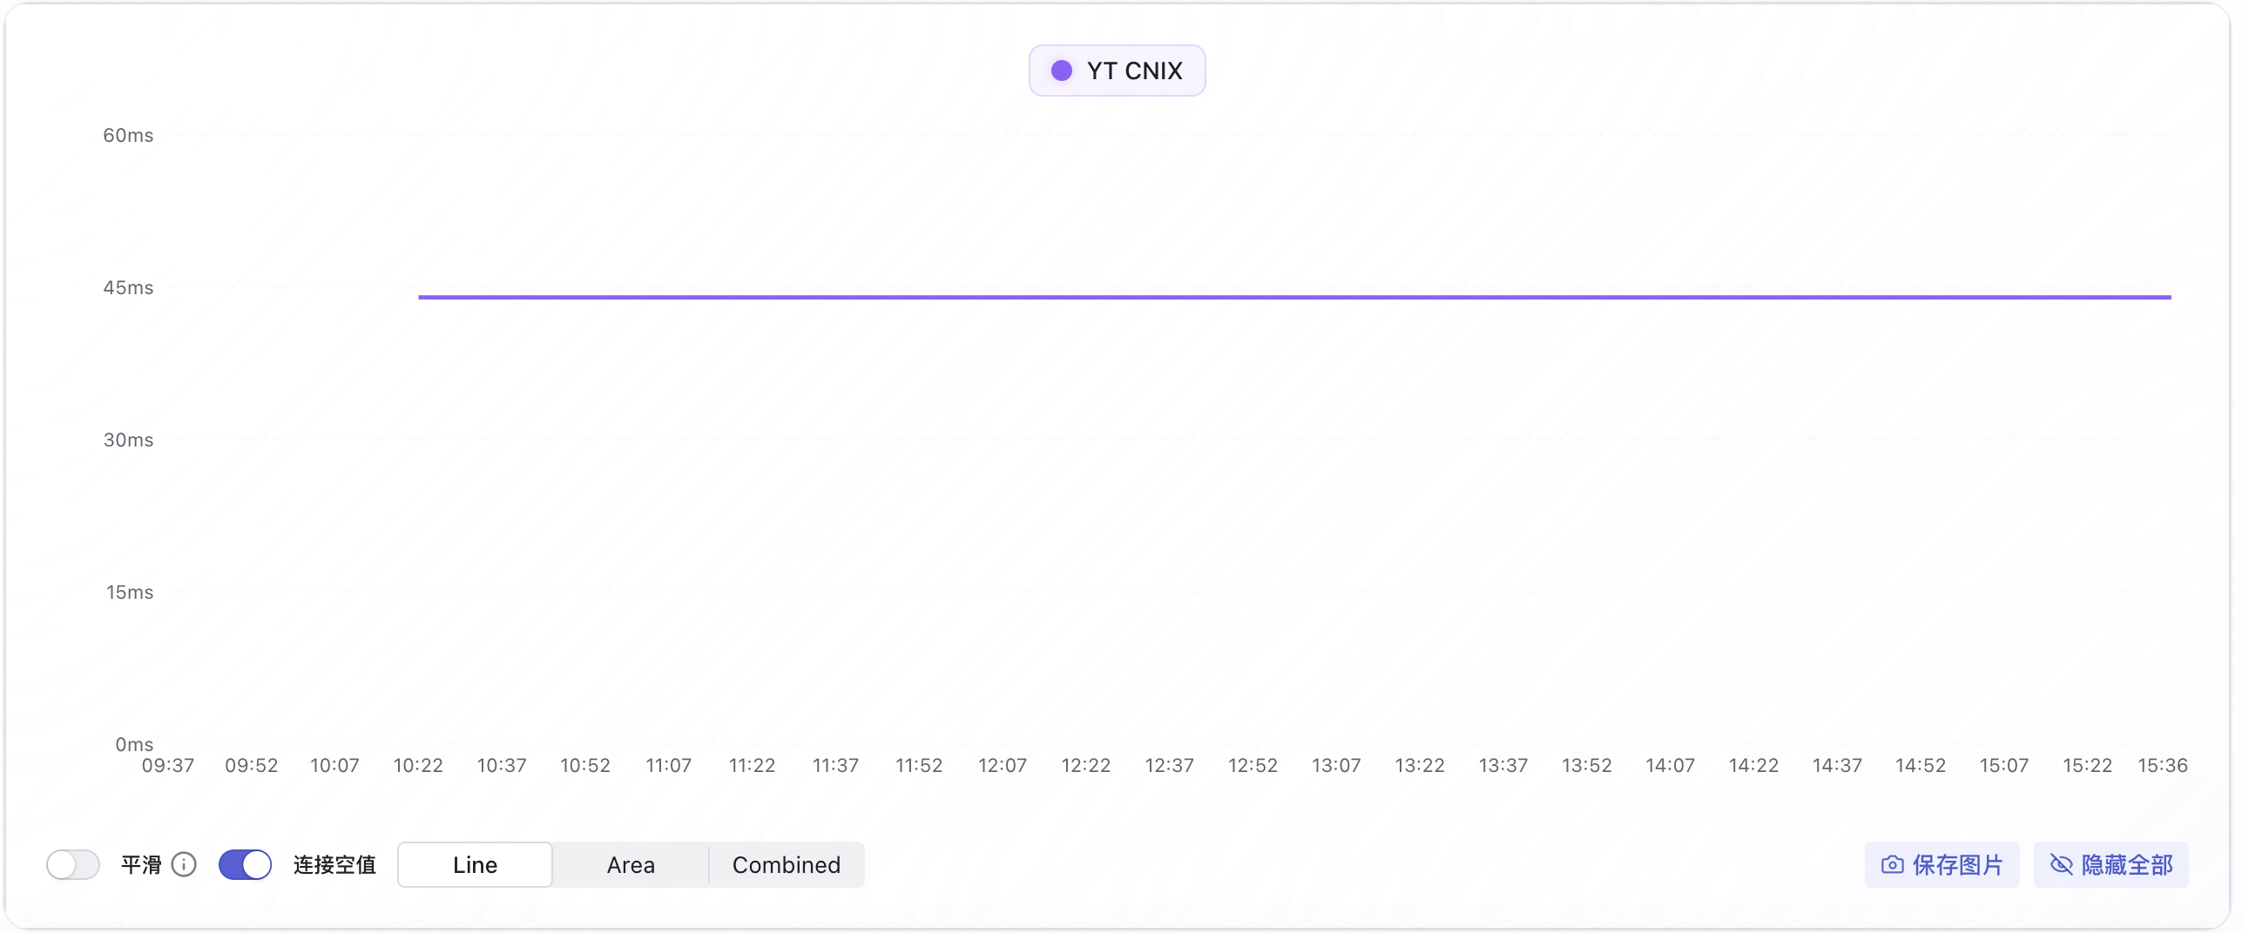This screenshot has width=2242, height=933.
Task: Click the 60ms y-axis label
Action: pyautogui.click(x=128, y=135)
